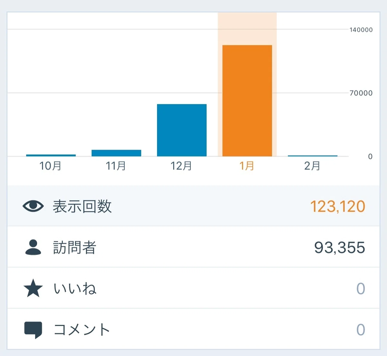Image resolution: width=387 pixels, height=356 pixels.
Task: Click the 12月 axis label
Action: coord(181,166)
